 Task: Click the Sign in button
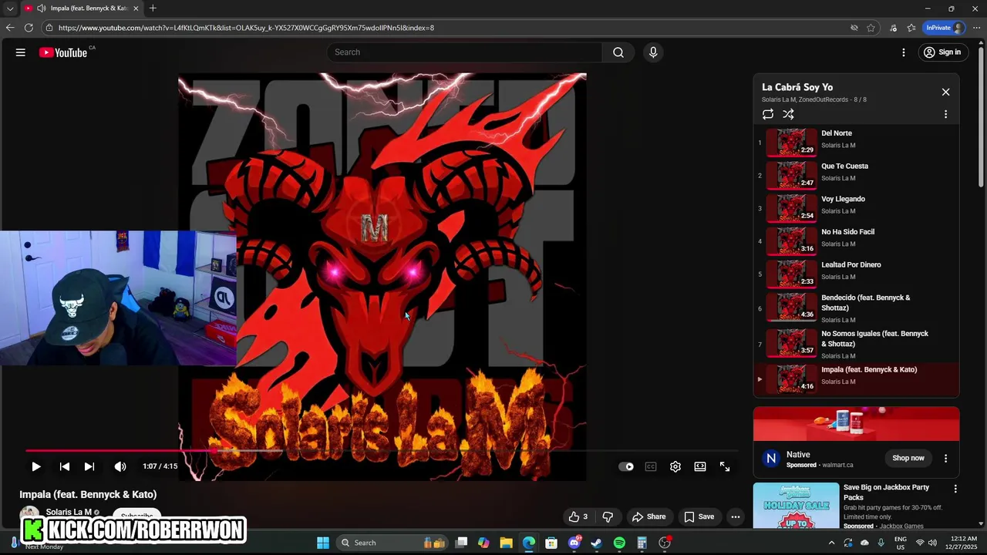pos(942,52)
